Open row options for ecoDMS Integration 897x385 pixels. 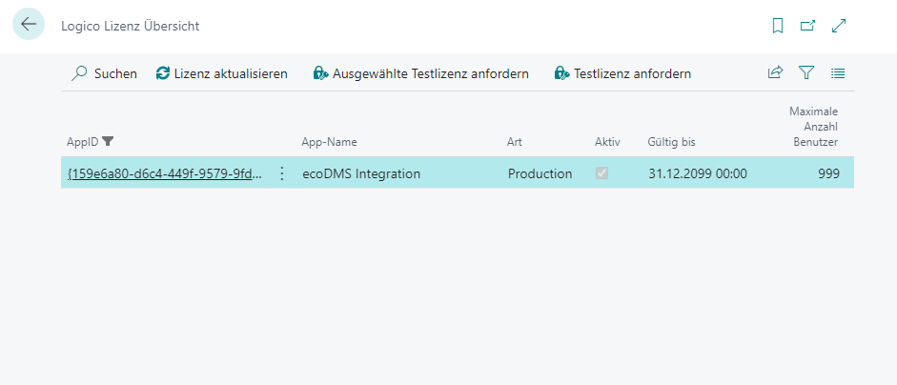(x=281, y=173)
